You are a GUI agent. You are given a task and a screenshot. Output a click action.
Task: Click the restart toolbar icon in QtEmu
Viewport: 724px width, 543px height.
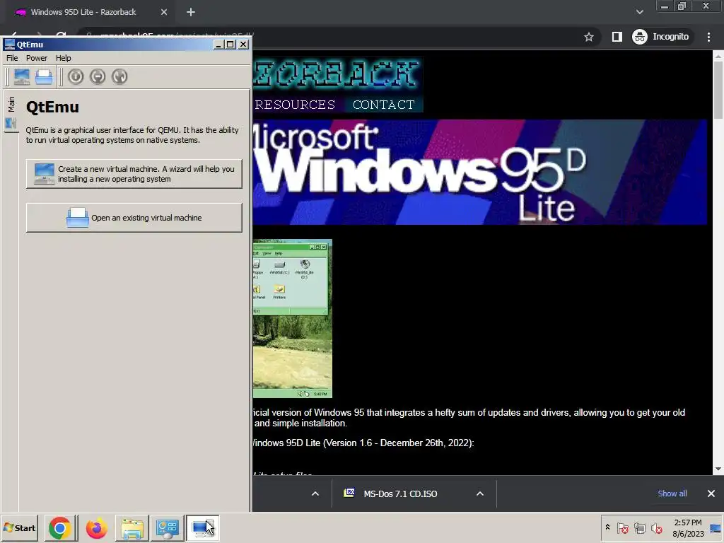coord(119,76)
